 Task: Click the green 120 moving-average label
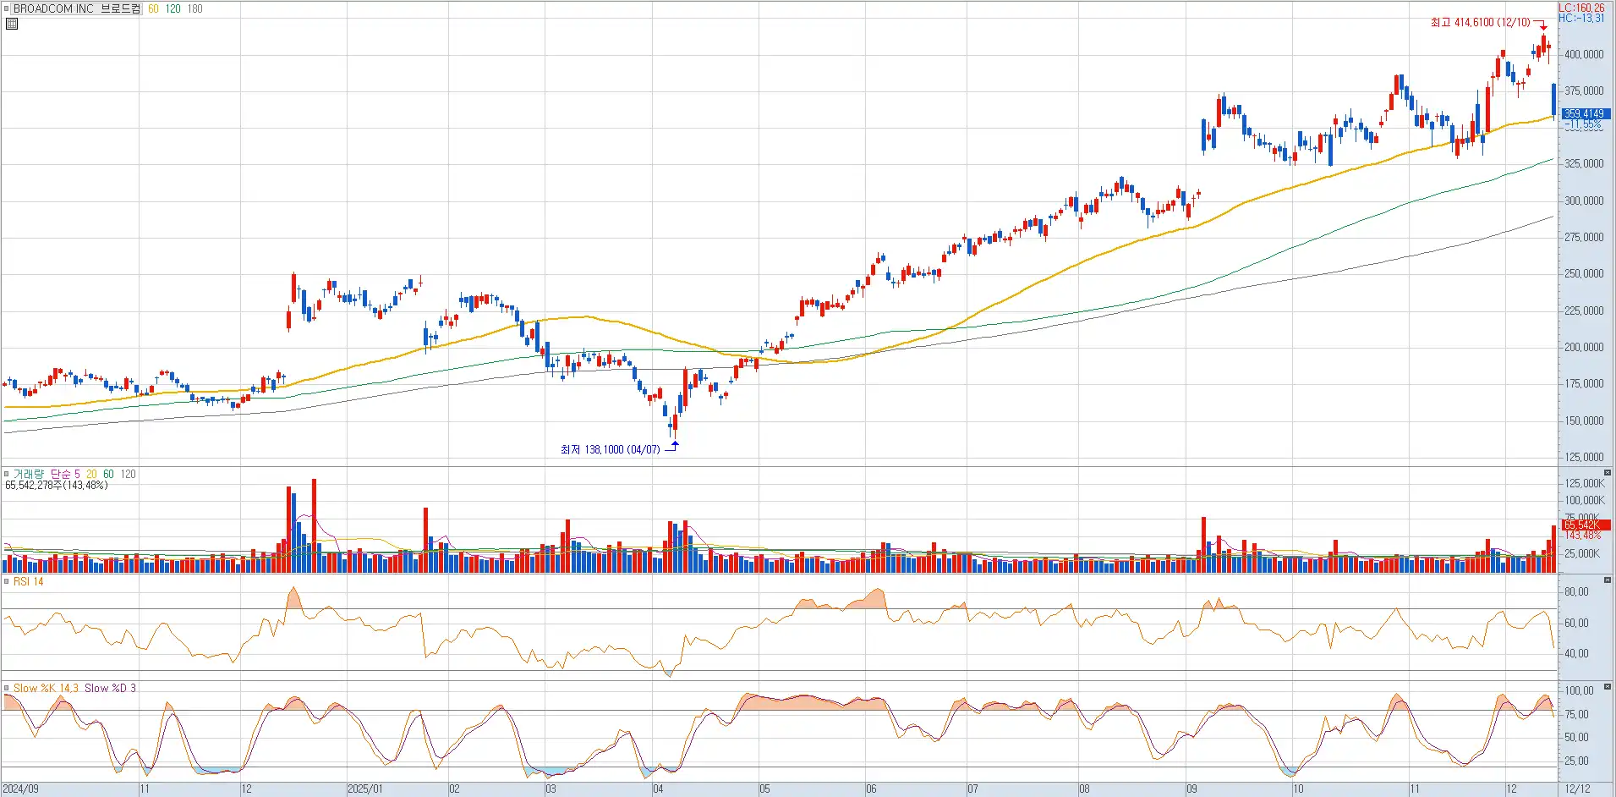(173, 8)
